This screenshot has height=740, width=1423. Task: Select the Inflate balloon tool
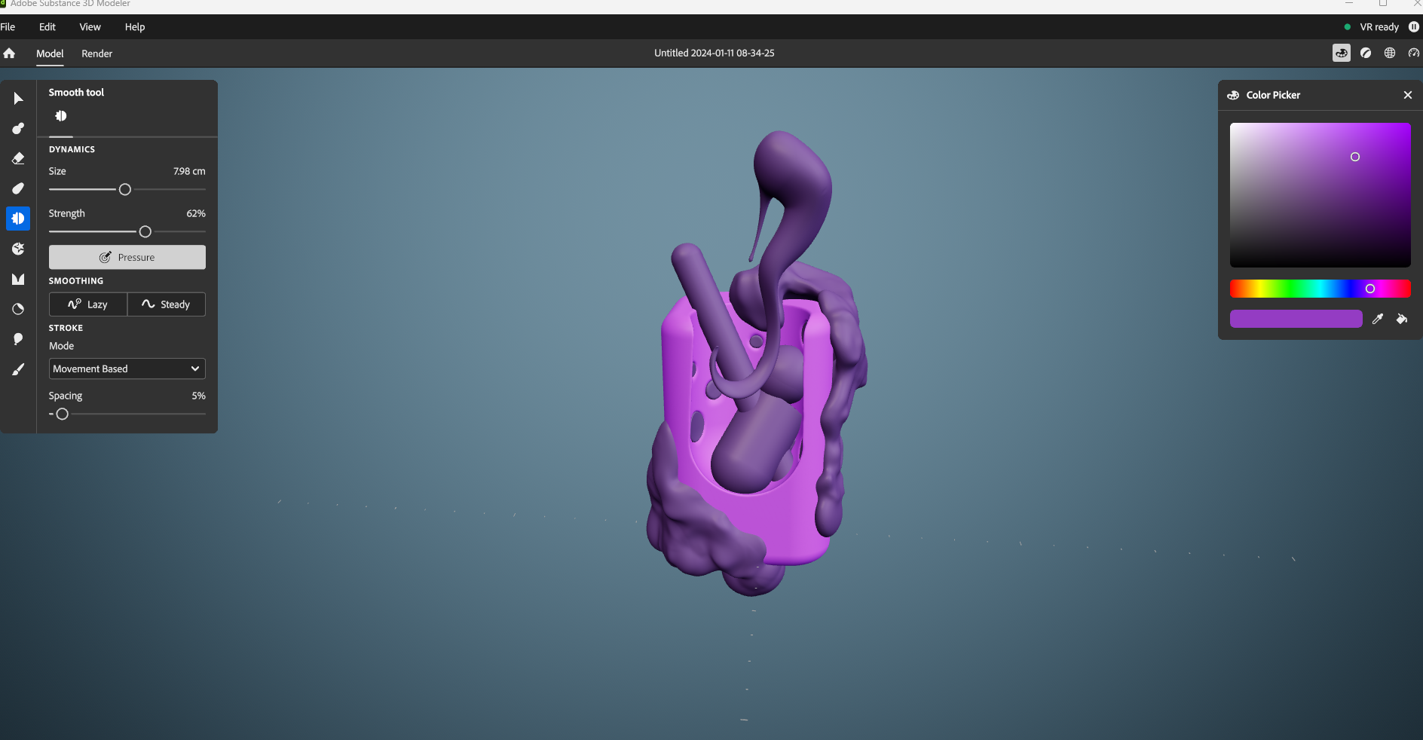click(18, 339)
